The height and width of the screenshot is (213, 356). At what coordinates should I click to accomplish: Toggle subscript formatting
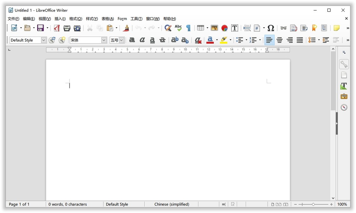pyautogui.click(x=185, y=40)
